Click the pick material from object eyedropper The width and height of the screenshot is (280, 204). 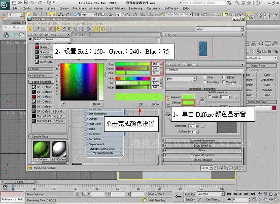[x=38, y=29]
